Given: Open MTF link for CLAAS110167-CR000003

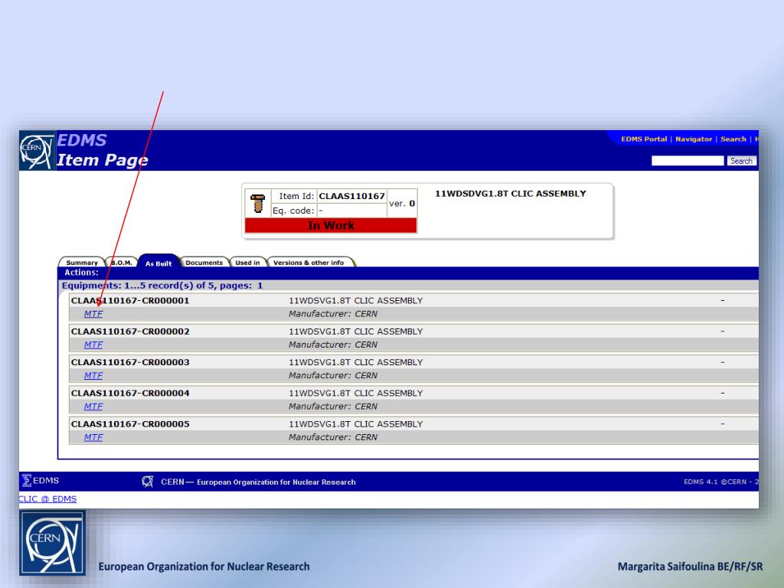Looking at the screenshot, I should click(93, 375).
